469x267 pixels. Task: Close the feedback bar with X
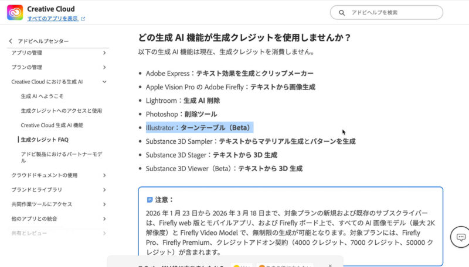tap(330, 265)
